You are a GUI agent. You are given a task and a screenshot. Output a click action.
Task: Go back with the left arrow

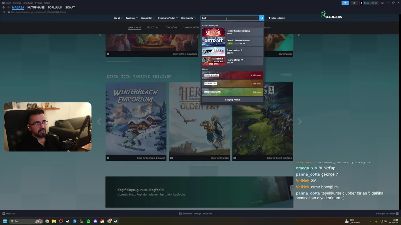click(x=4, y=7)
